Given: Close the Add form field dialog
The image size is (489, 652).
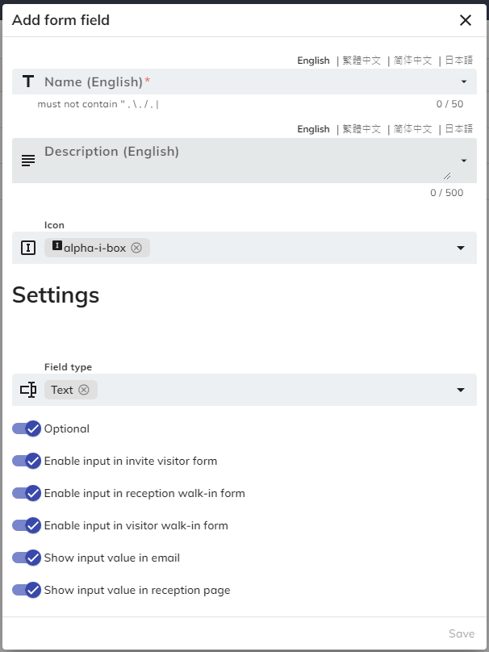Looking at the screenshot, I should (x=466, y=20).
